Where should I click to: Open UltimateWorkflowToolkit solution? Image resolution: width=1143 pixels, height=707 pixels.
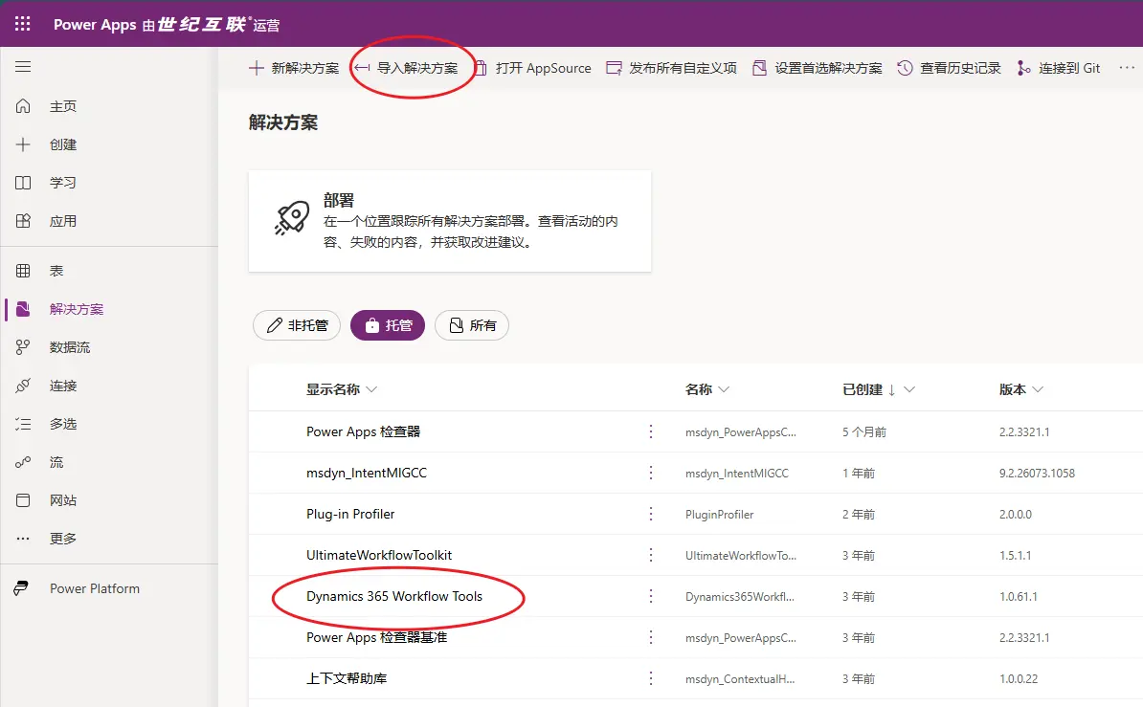point(379,556)
